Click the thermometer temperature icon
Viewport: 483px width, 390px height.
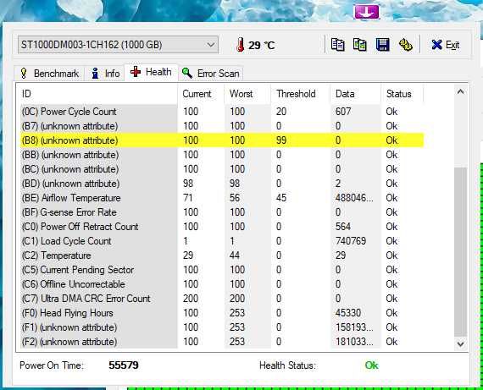click(x=241, y=45)
